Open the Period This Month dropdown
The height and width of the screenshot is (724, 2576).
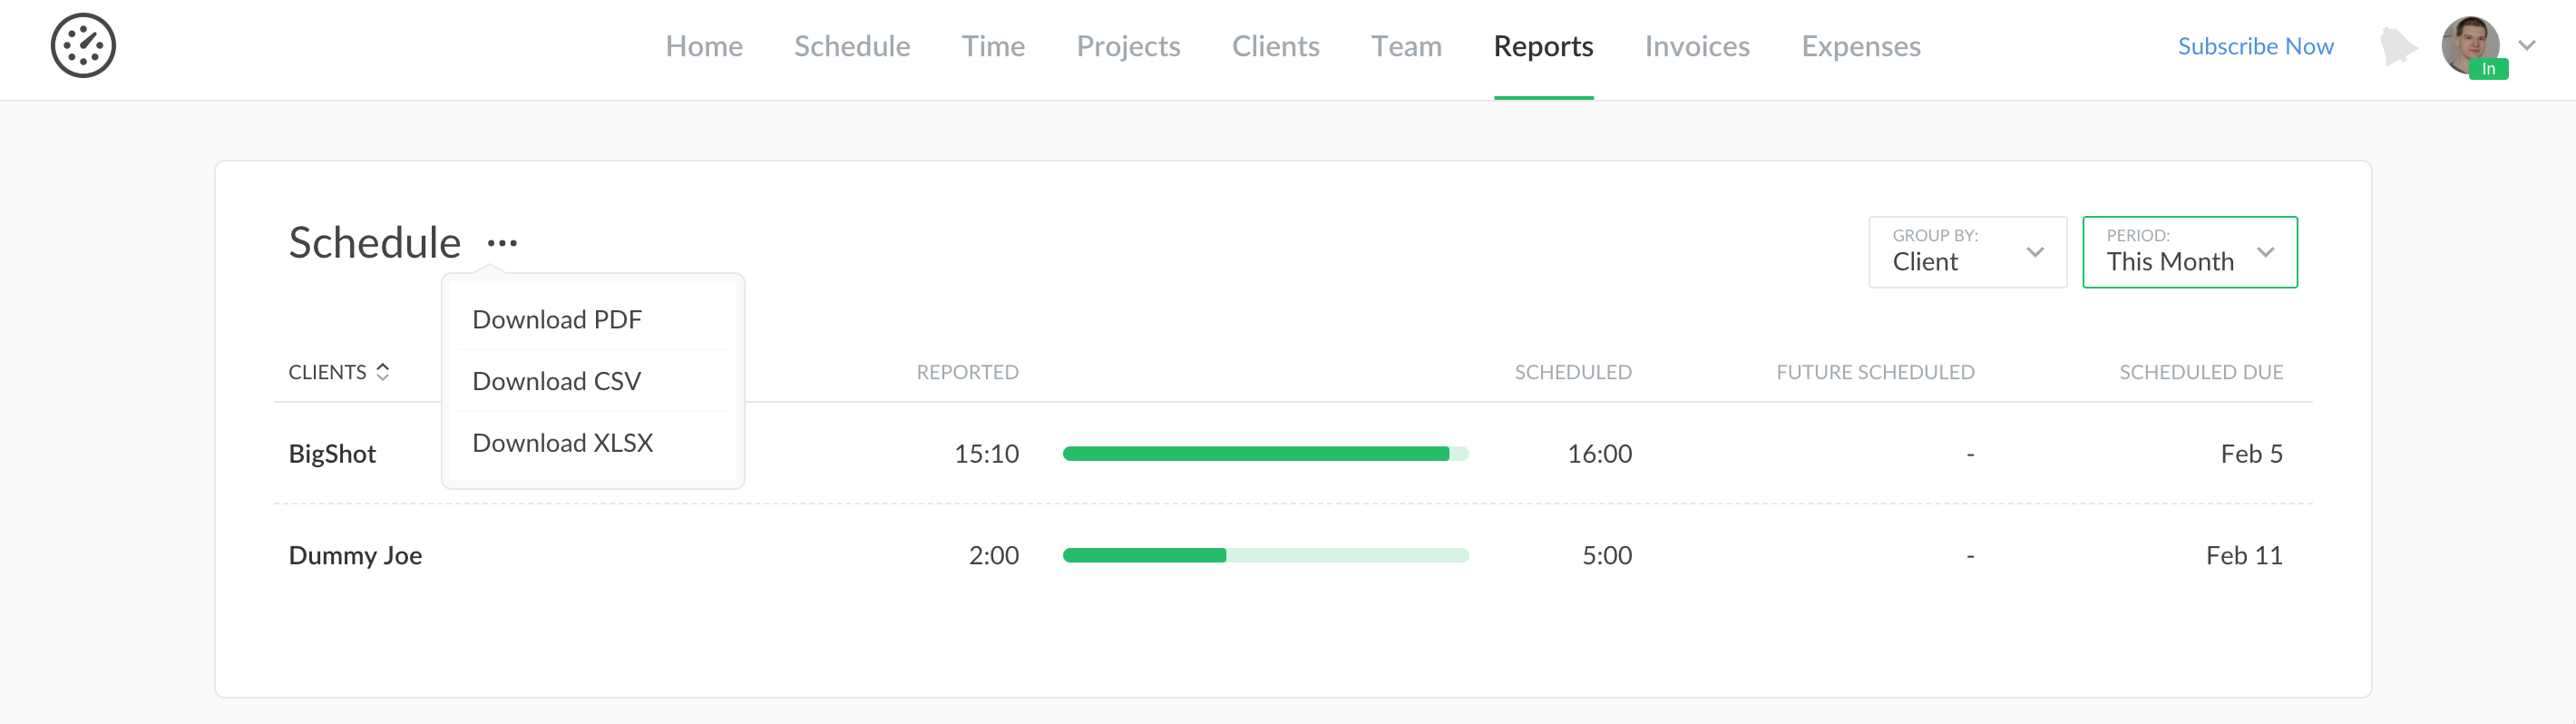click(x=2188, y=252)
